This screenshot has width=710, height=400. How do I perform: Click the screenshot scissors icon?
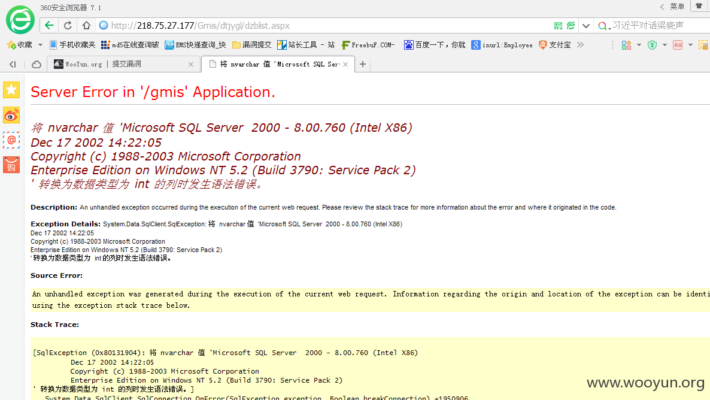(x=703, y=45)
